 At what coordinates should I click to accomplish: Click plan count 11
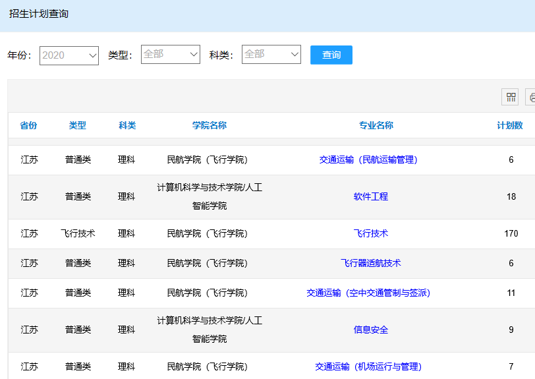pos(511,293)
